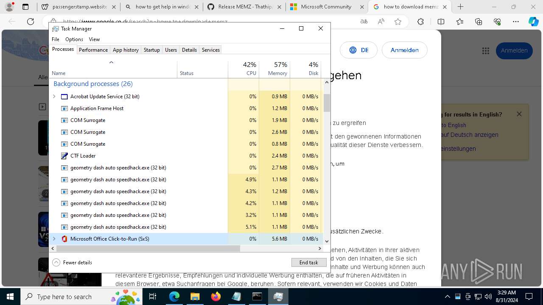Collapse Task Manager with Fewer details
This screenshot has height=305, width=543.
pos(73,263)
